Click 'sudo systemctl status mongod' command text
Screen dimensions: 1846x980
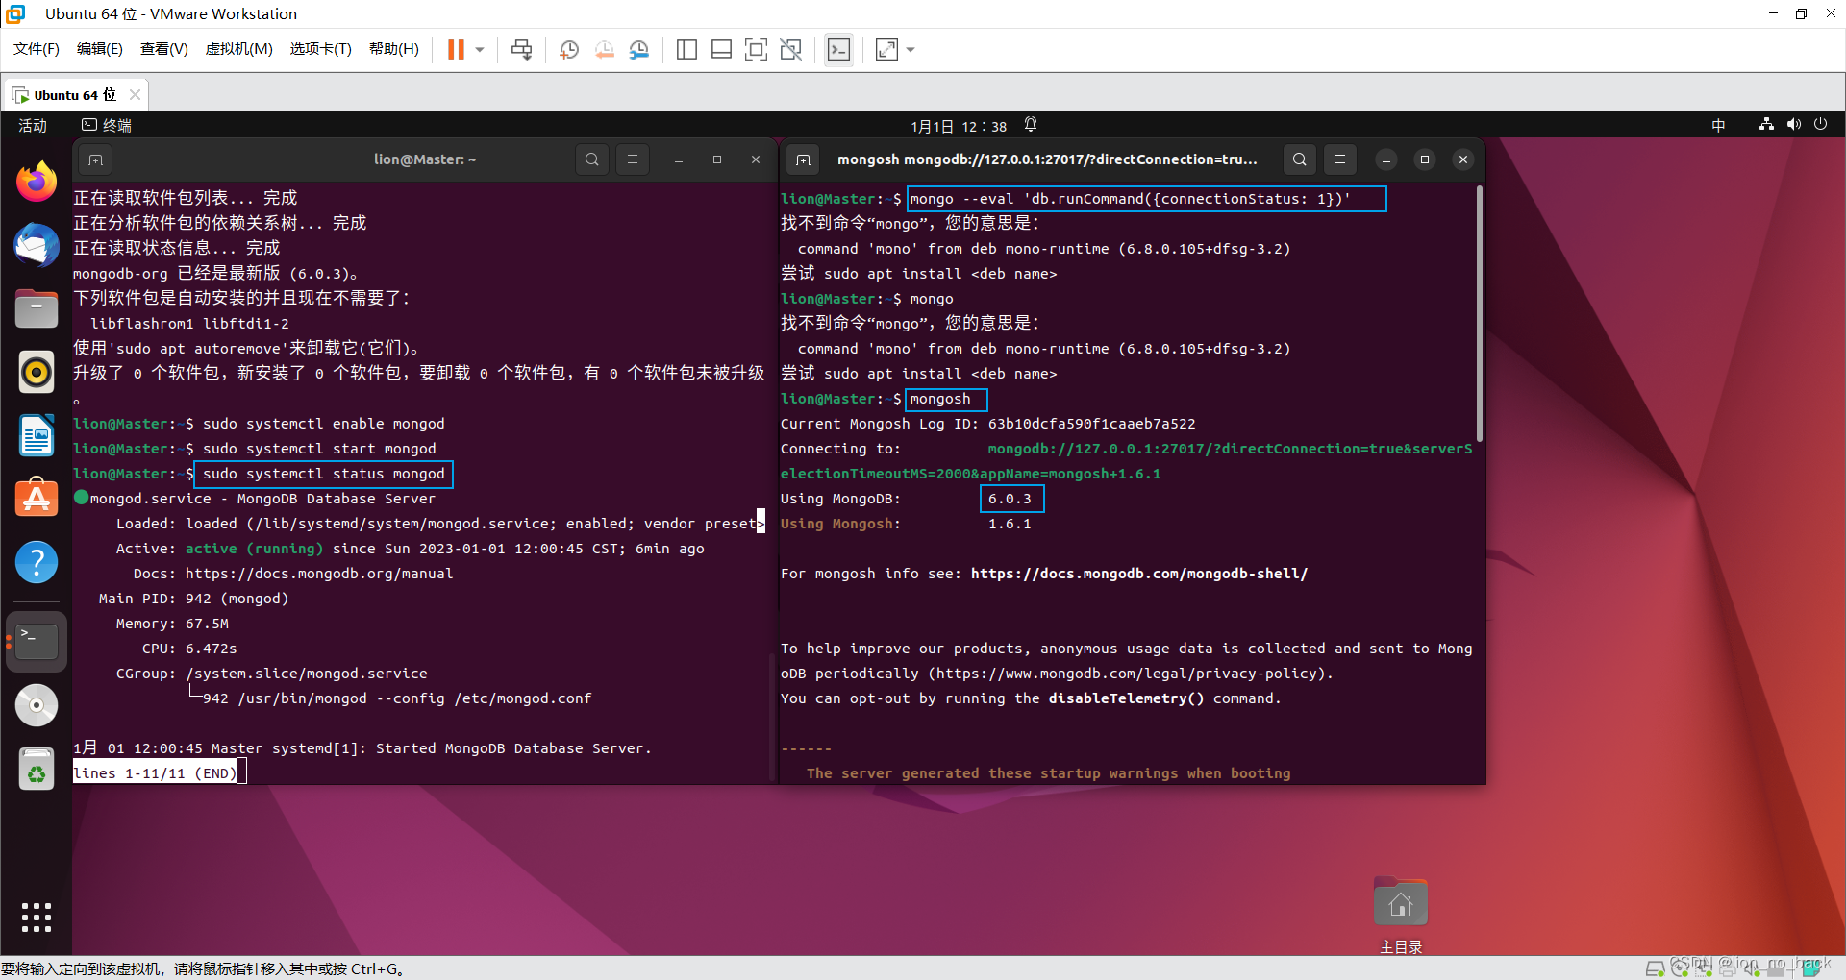coord(323,474)
